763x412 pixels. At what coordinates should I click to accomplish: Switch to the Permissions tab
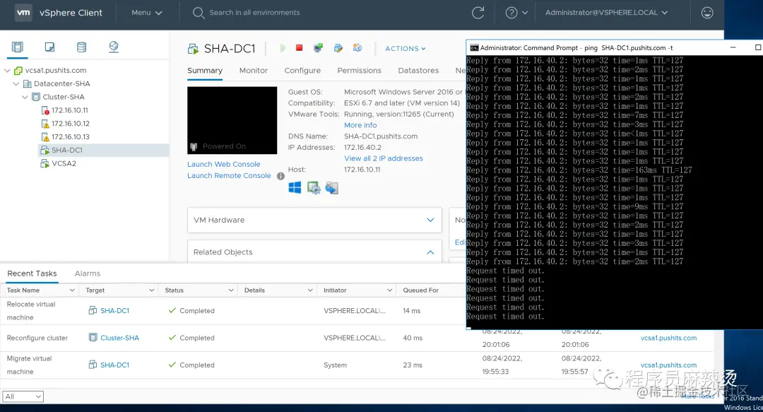[359, 71]
